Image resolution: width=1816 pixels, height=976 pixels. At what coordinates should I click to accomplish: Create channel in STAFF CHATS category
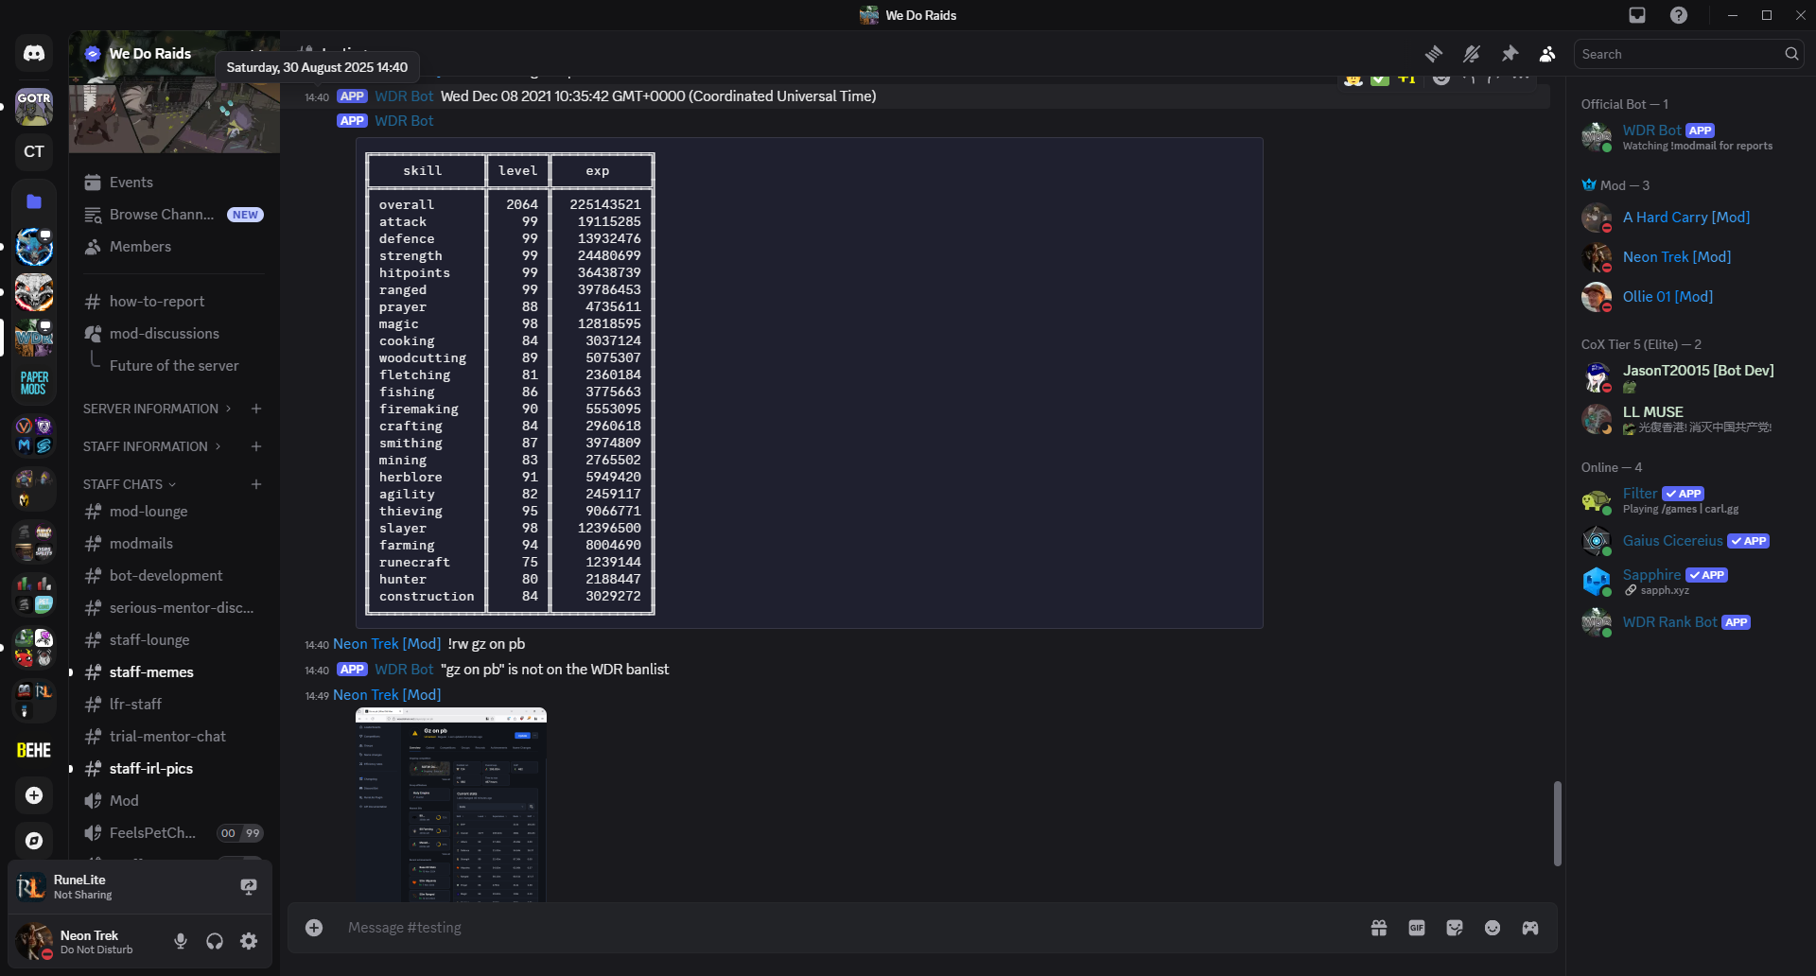click(256, 484)
